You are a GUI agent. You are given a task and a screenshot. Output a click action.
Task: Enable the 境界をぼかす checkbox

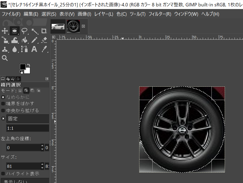3,103
